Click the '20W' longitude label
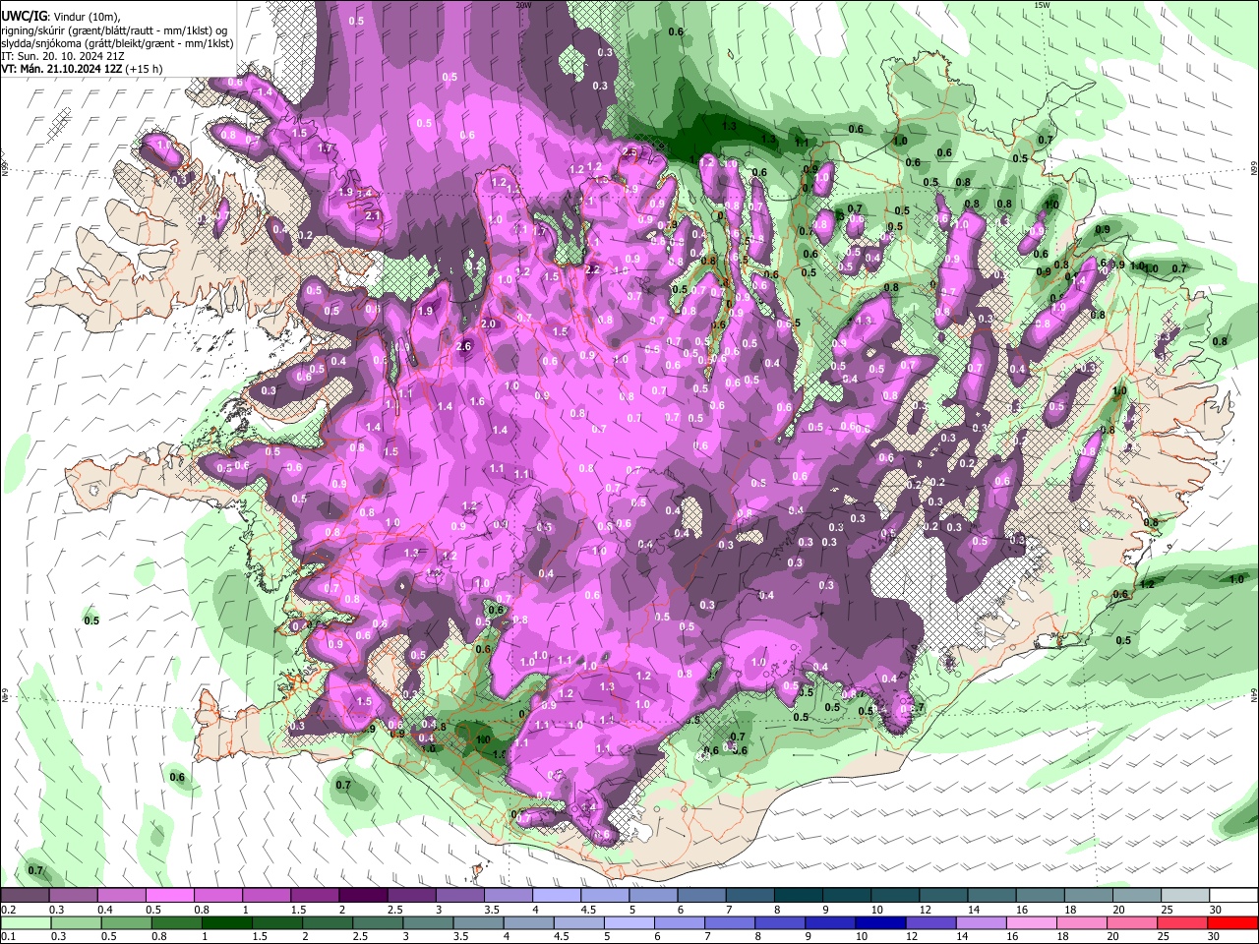The image size is (1259, 944). point(523,4)
